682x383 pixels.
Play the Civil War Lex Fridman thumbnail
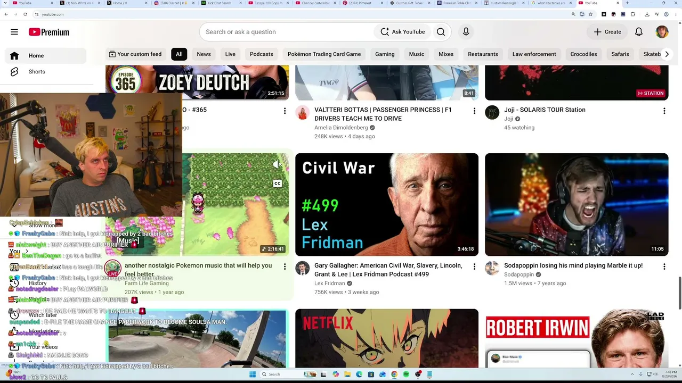[387, 205]
